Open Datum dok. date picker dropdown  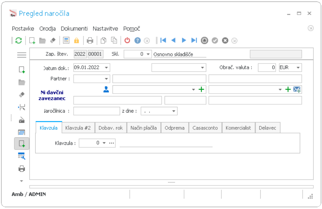(x=106, y=68)
